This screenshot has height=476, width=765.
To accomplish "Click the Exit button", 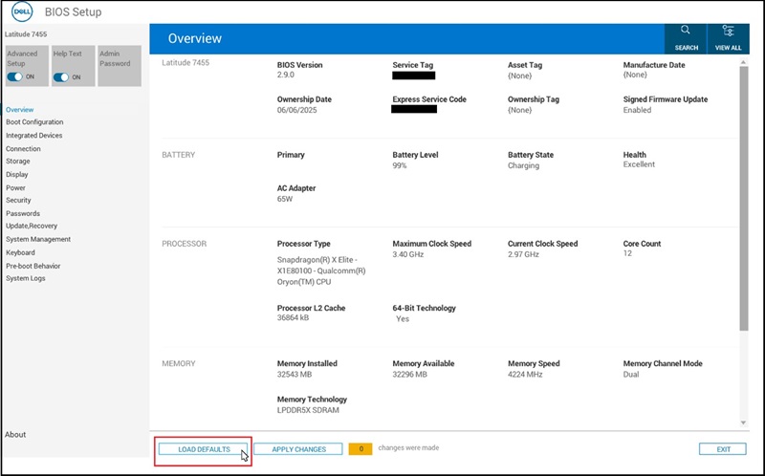I will click(722, 449).
